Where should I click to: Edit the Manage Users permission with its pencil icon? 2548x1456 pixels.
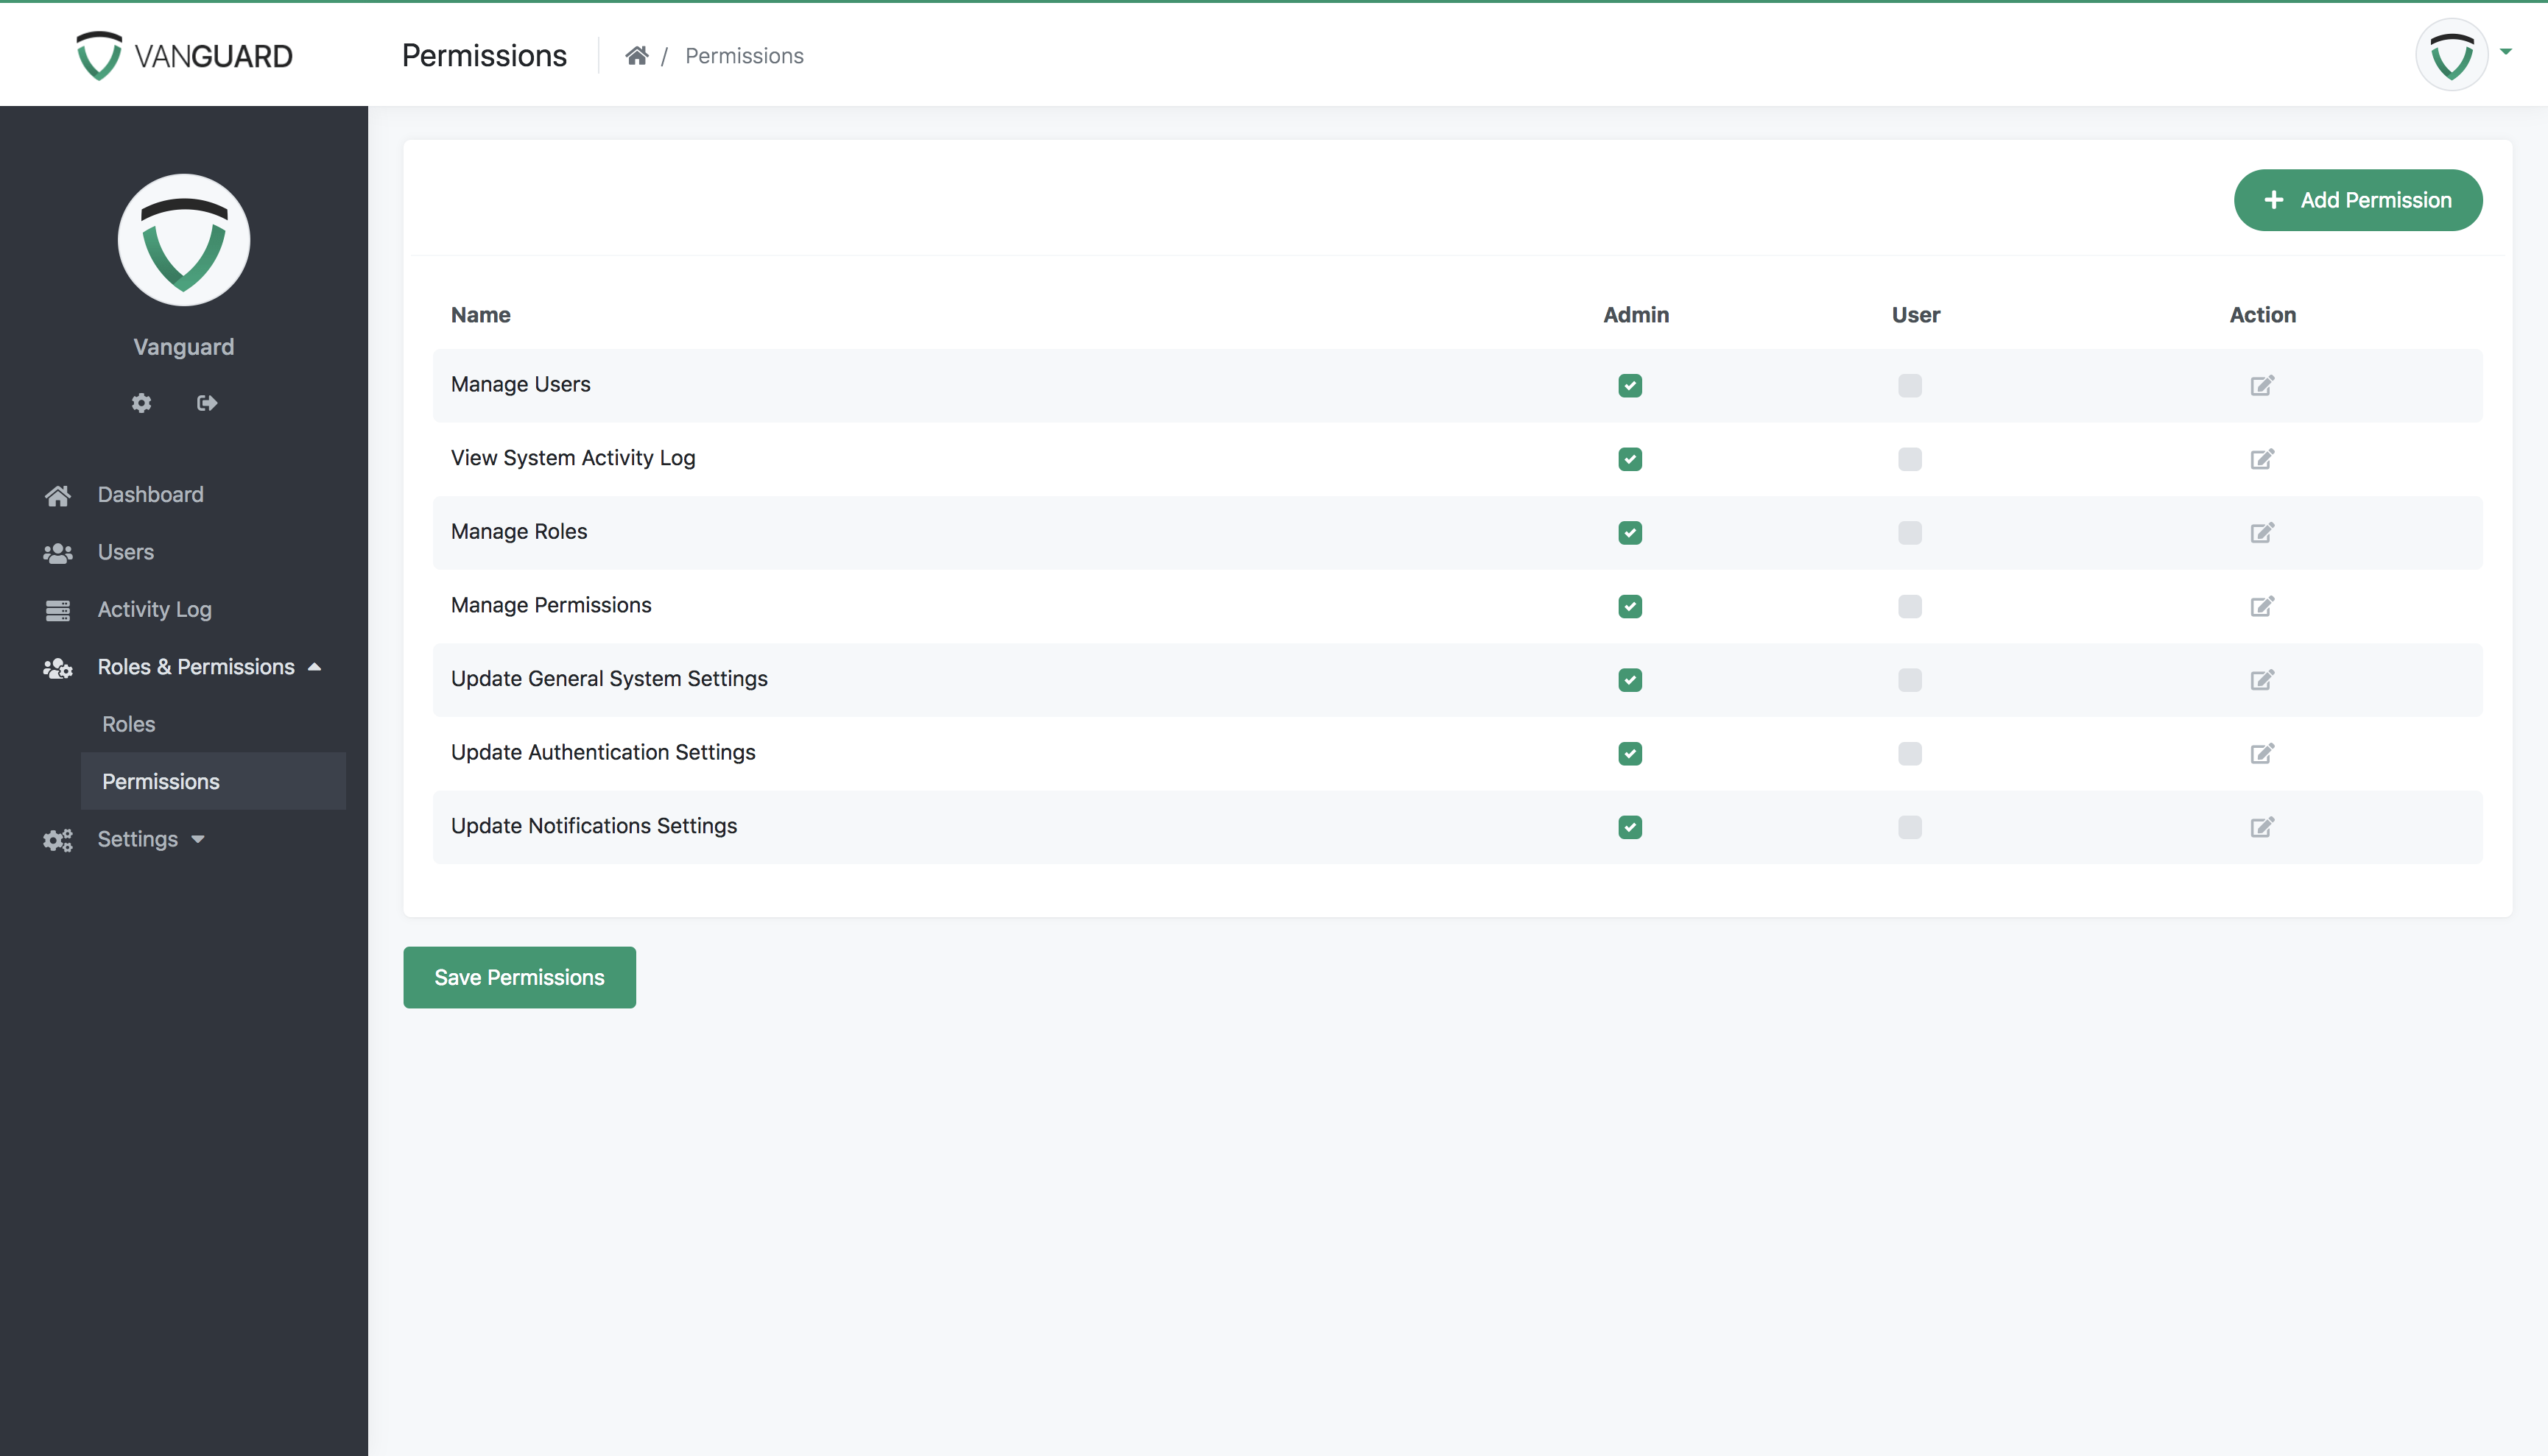point(2263,385)
